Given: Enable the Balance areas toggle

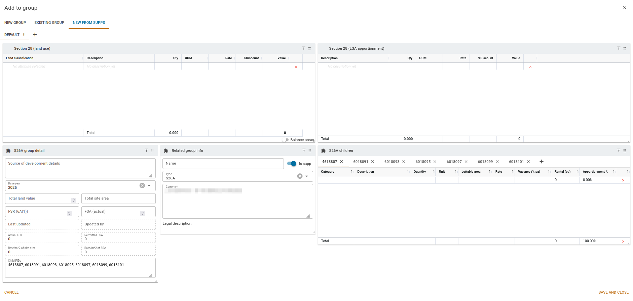Looking at the screenshot, I should point(285,140).
